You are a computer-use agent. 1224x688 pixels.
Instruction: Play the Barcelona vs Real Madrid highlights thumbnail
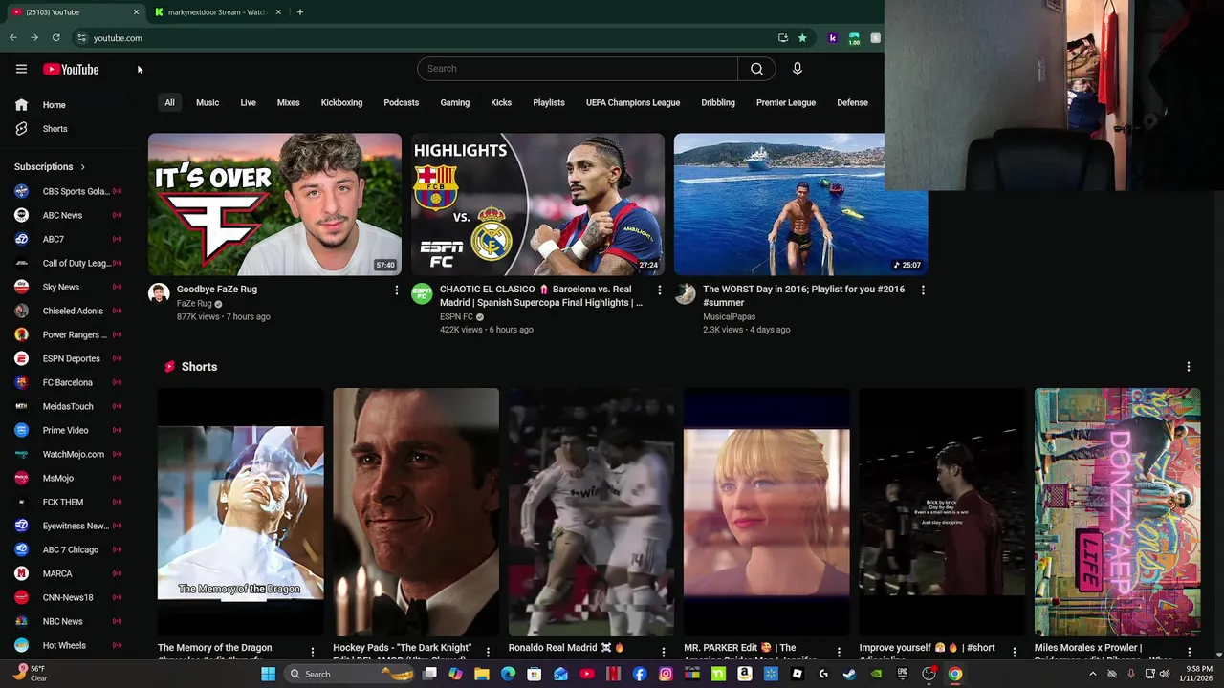click(537, 204)
